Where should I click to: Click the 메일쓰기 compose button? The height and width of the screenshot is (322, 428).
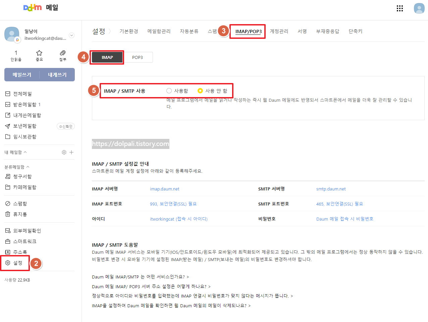point(21,75)
